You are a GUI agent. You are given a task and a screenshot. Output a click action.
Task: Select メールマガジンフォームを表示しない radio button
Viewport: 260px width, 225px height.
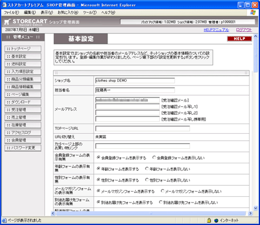pos(162,191)
